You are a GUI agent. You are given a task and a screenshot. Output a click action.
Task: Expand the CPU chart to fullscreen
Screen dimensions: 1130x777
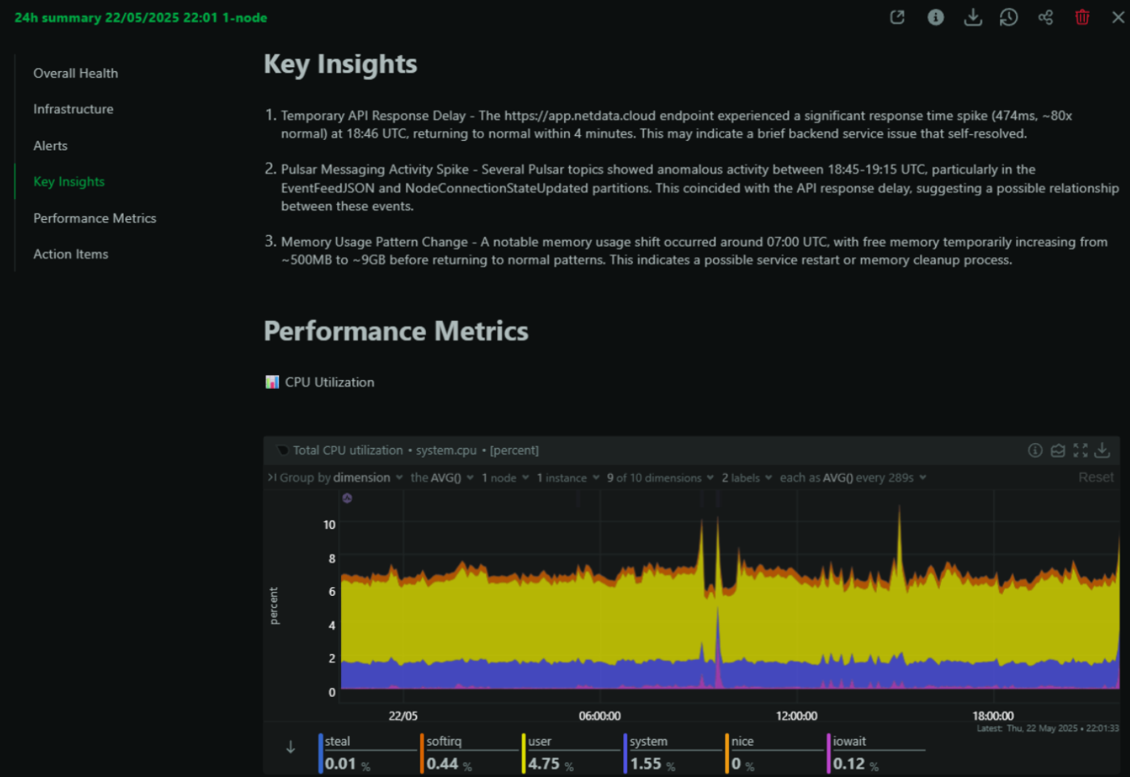coord(1081,450)
